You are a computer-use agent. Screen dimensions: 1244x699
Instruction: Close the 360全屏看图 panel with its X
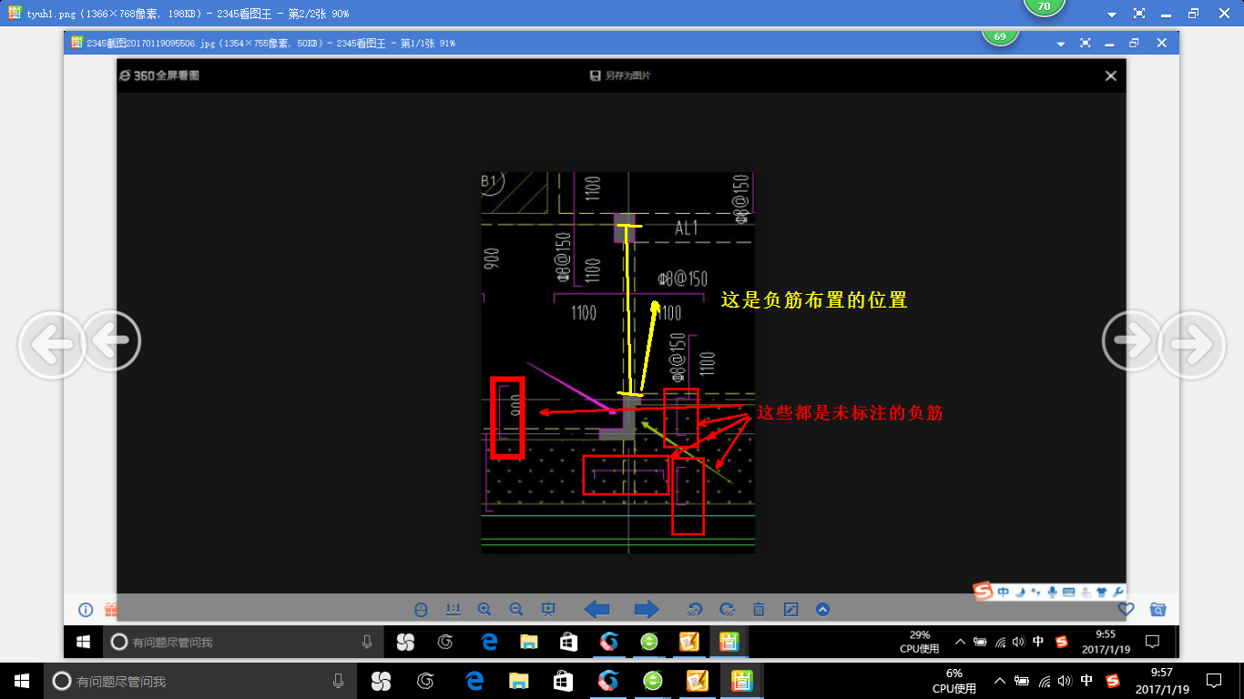(x=1110, y=76)
